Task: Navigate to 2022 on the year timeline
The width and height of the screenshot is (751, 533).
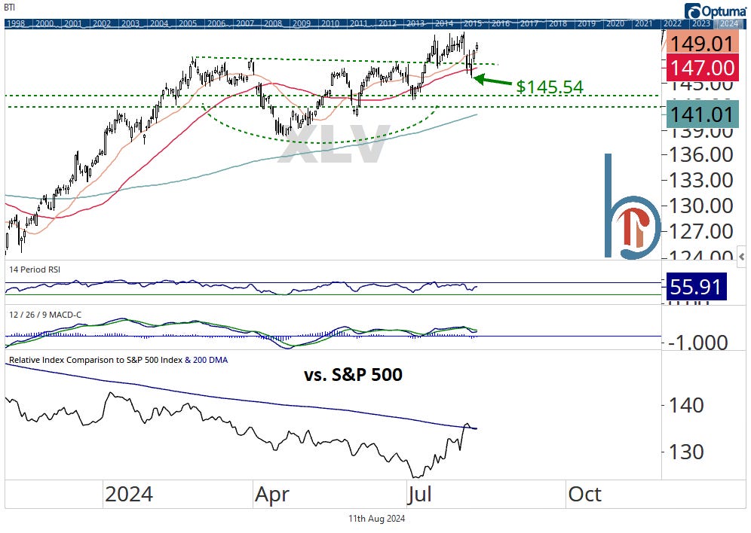Action: click(672, 23)
